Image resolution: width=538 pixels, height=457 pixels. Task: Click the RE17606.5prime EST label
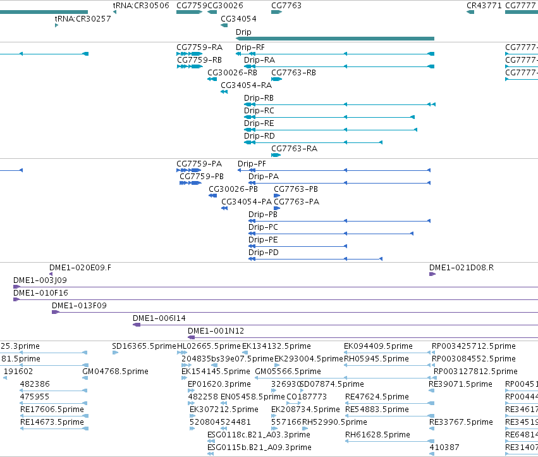coord(52,410)
